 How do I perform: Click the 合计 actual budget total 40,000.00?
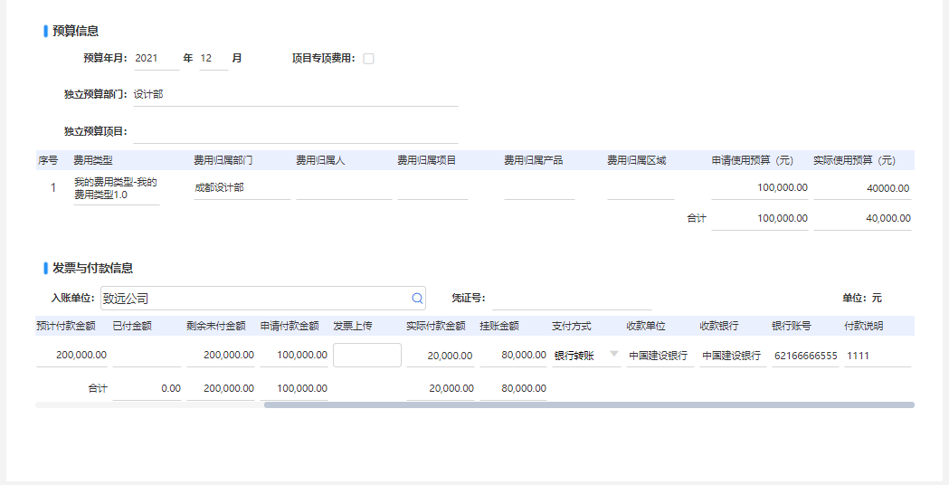[x=862, y=219]
